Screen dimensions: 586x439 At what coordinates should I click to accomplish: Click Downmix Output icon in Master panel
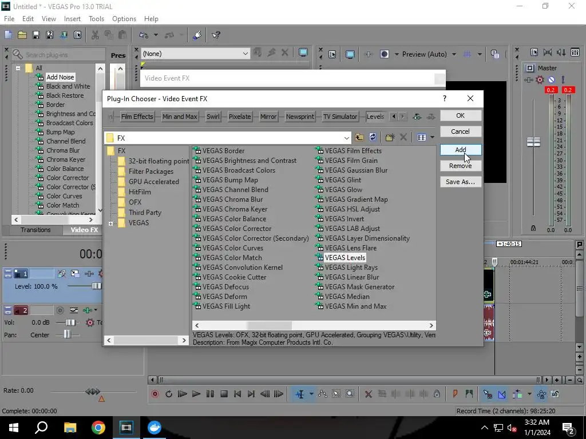548,53
